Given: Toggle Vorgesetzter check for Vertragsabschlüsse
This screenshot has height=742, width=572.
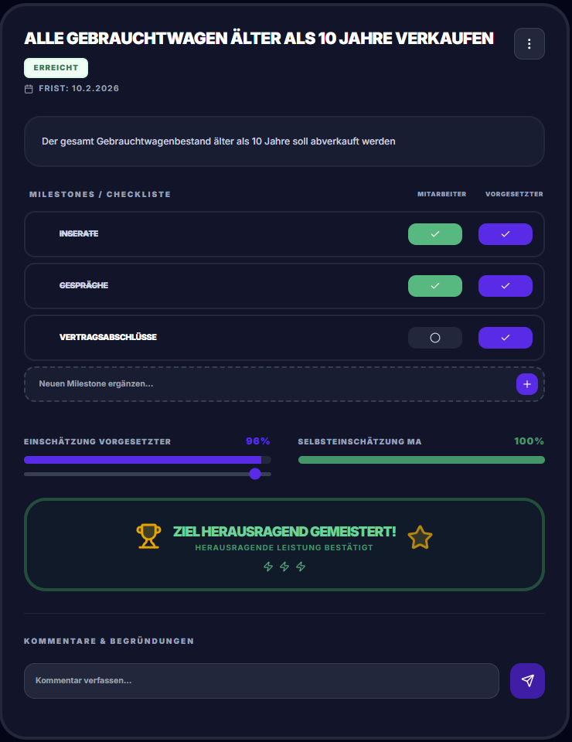Looking at the screenshot, I should coord(505,338).
